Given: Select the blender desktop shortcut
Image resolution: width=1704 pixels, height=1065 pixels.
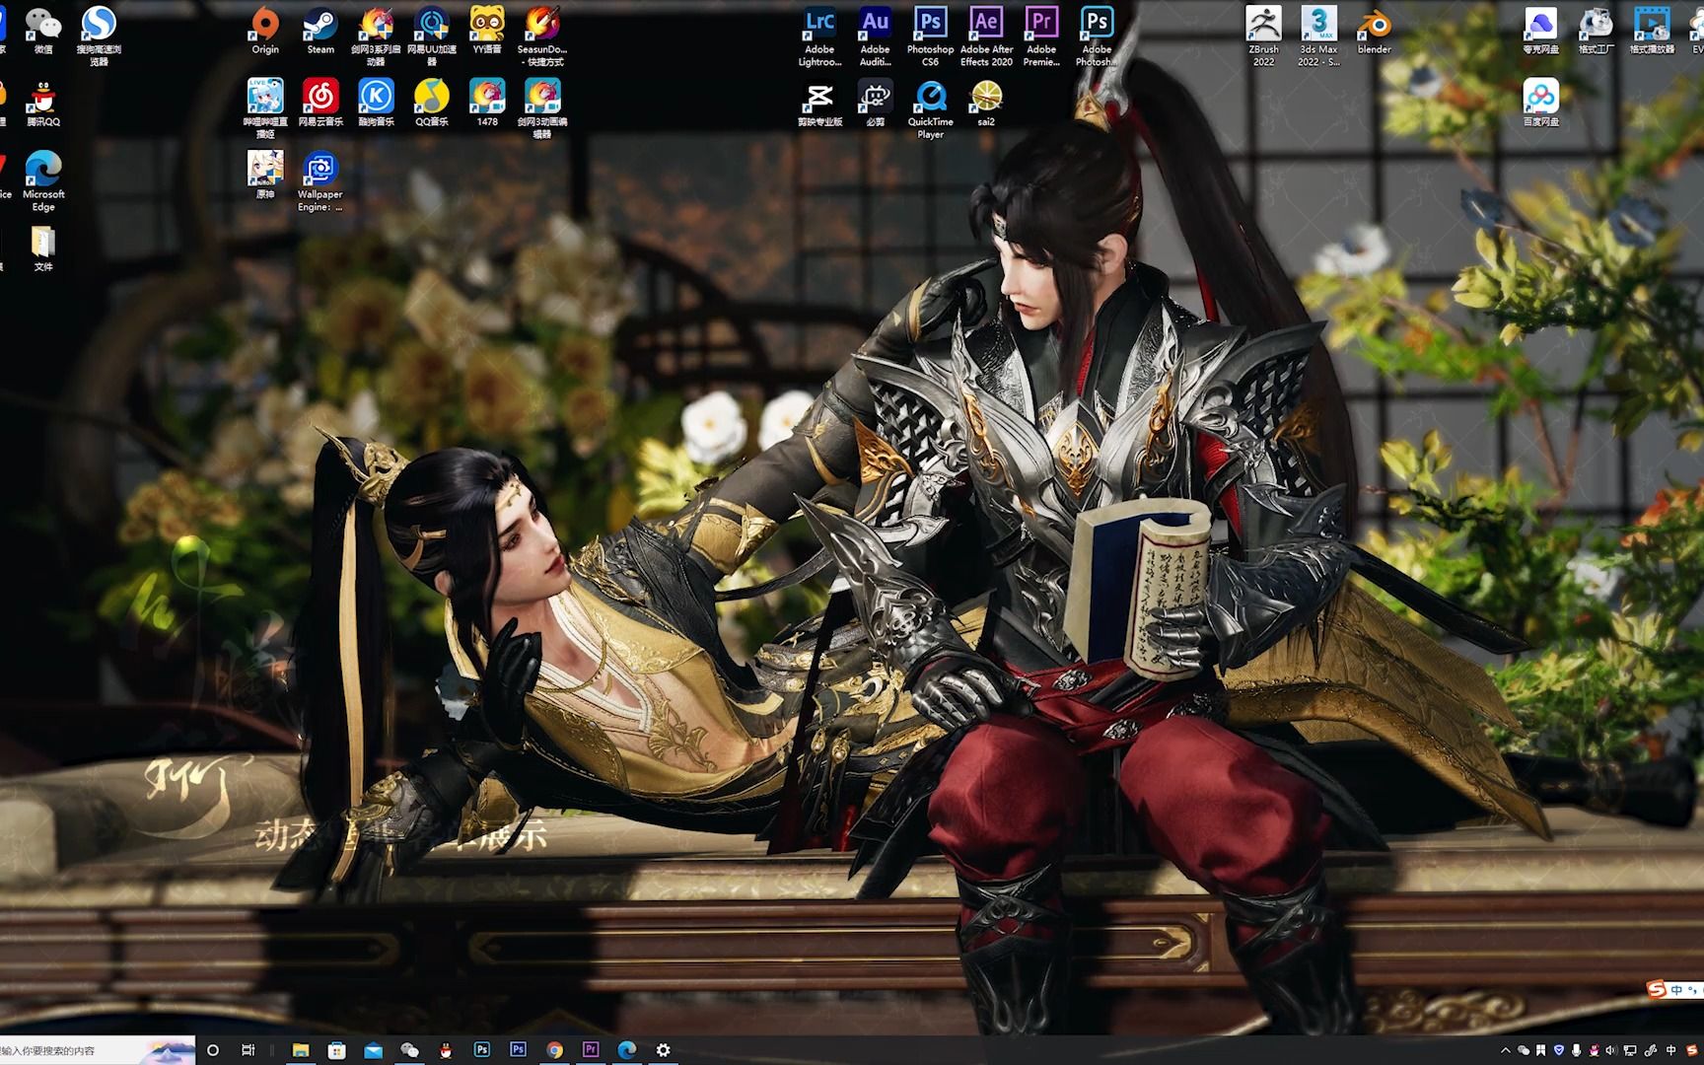Looking at the screenshot, I should click(x=1374, y=30).
